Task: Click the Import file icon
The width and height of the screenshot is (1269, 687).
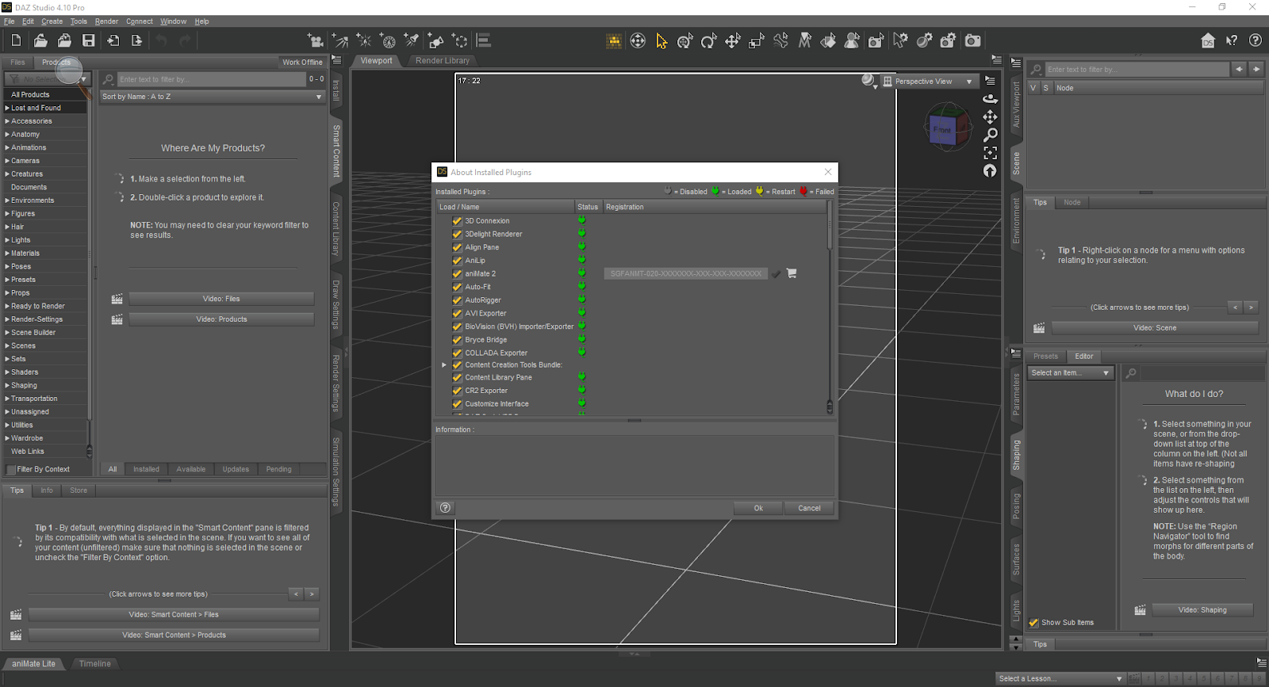Action: [x=113, y=40]
